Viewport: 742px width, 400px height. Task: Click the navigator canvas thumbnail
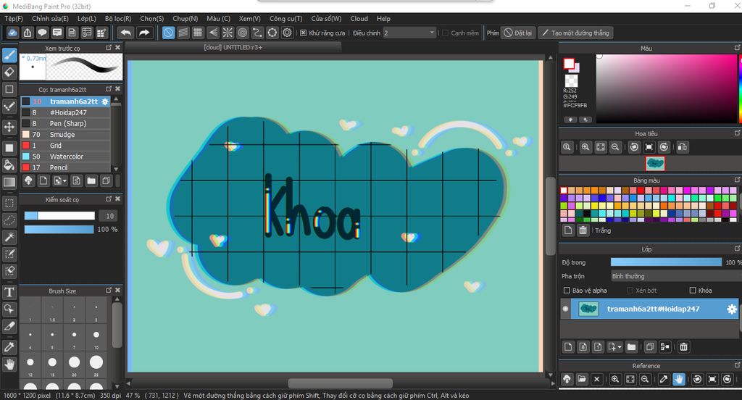pos(655,163)
